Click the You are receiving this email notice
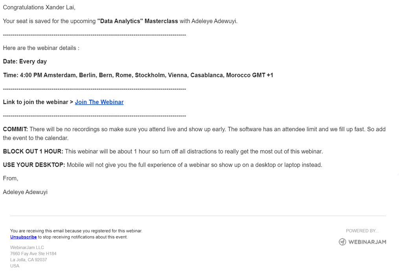399x275 pixels. 76,231
